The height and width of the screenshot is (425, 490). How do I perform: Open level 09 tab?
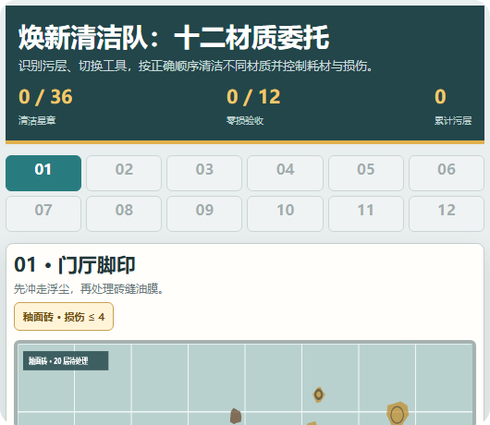click(204, 214)
